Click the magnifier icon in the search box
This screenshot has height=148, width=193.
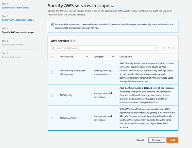click(x=54, y=48)
